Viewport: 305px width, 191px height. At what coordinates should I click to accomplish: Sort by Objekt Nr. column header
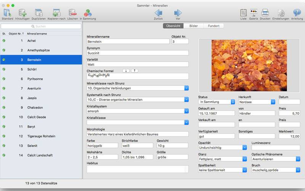coord(16,34)
